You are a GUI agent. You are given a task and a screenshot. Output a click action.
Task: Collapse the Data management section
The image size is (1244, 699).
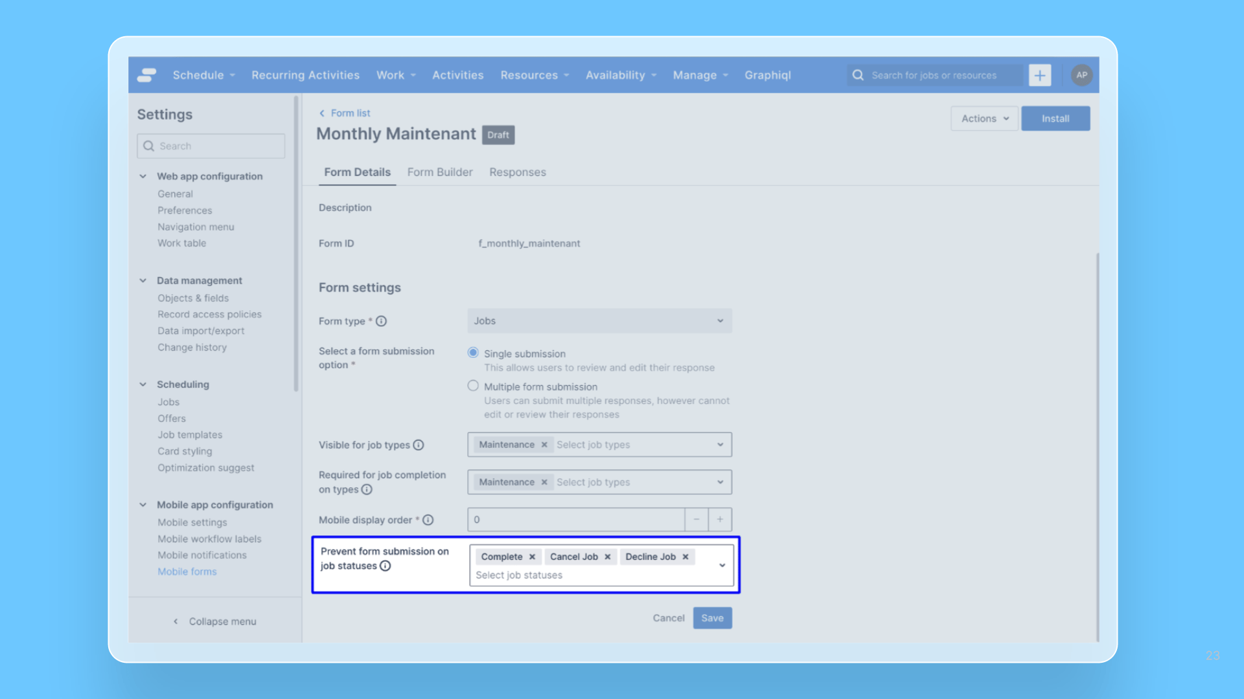[x=143, y=280]
